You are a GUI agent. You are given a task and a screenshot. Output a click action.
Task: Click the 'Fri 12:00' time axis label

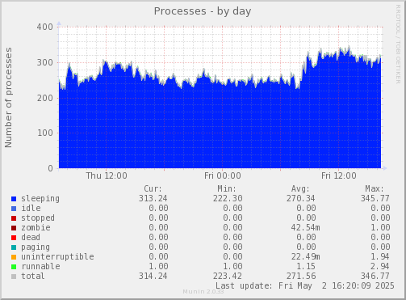(339, 175)
